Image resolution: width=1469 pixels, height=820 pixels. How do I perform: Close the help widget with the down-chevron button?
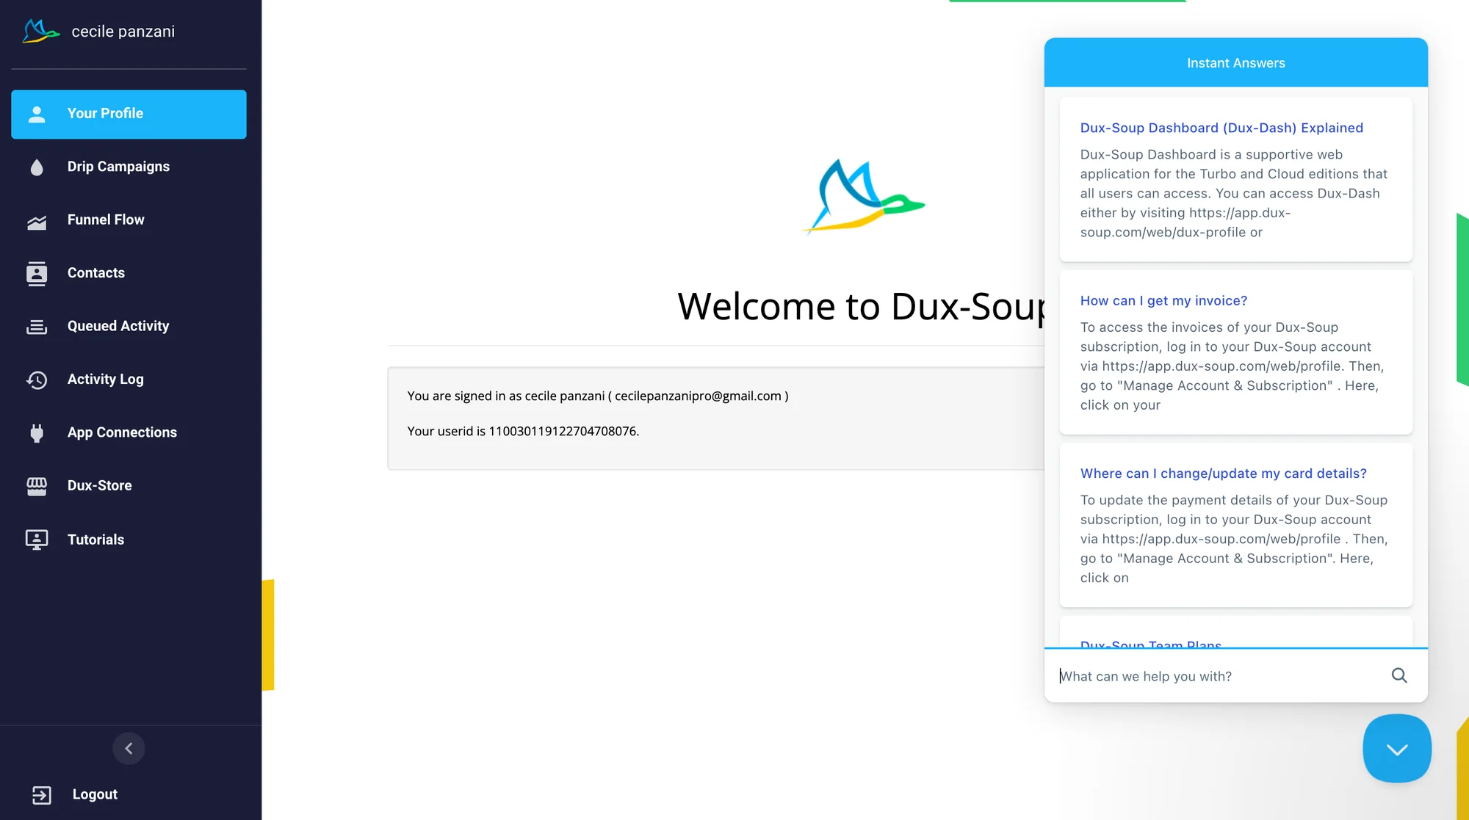coord(1396,749)
